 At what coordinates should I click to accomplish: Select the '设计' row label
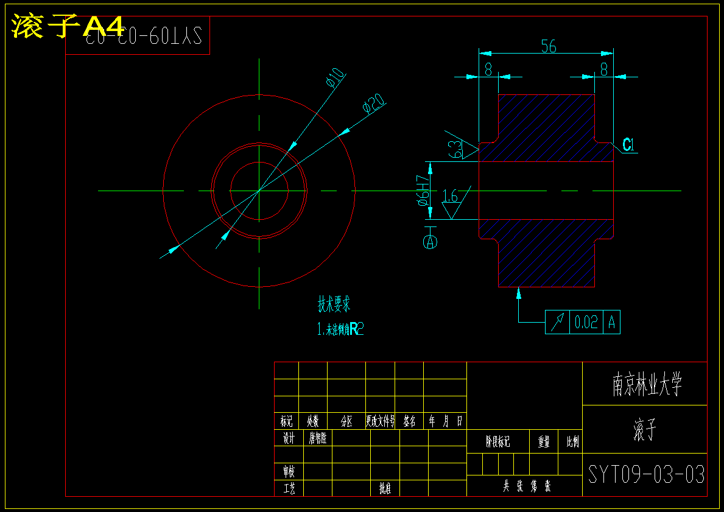click(x=289, y=438)
